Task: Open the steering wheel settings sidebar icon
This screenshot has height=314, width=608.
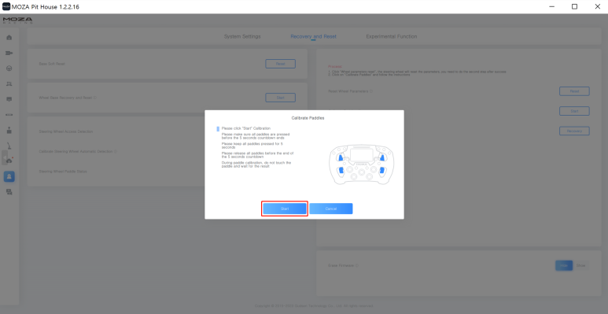Action: click(x=9, y=68)
